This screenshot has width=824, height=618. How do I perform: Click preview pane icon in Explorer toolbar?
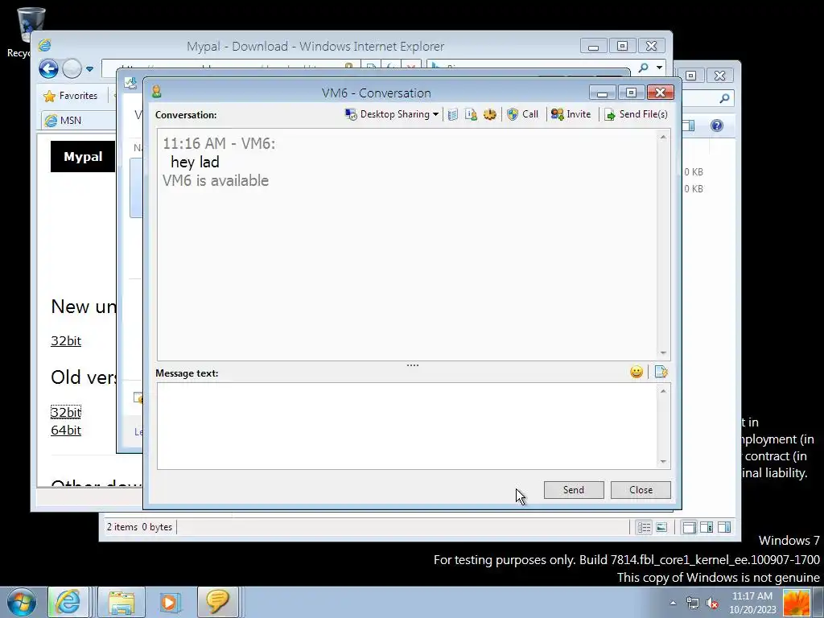click(689, 126)
